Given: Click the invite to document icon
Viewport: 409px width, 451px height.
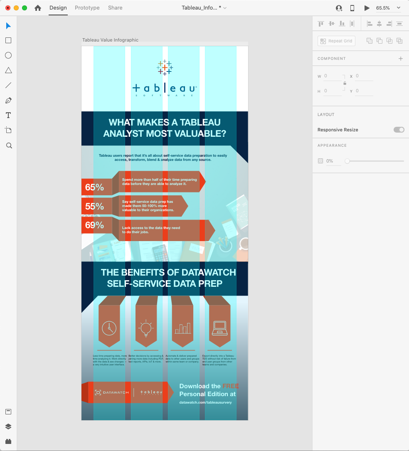Looking at the screenshot, I should [339, 8].
